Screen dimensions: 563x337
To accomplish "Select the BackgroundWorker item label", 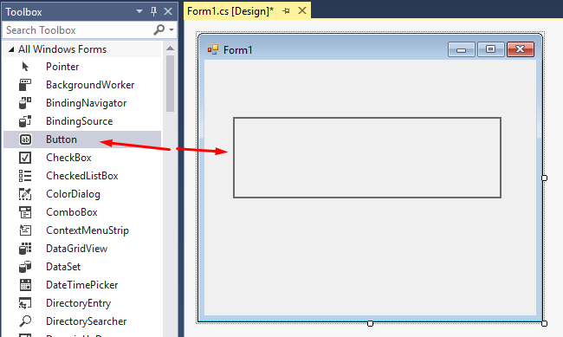I will click(90, 85).
